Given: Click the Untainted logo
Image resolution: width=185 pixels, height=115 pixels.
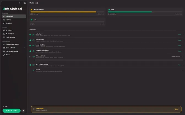Looking at the screenshot, I should pyautogui.click(x=12, y=9).
